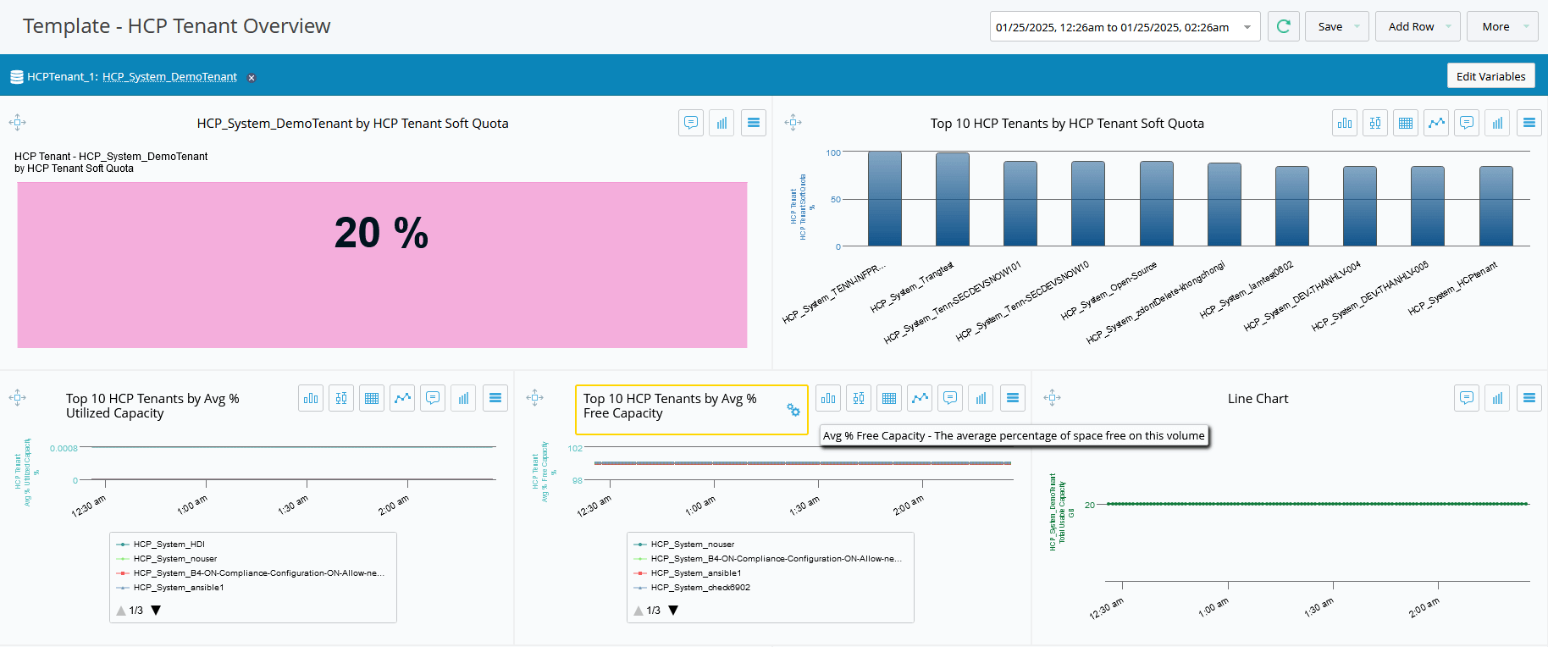1548x647 pixels.
Task: Open comments on the Free Capacity widget
Action: [950, 398]
